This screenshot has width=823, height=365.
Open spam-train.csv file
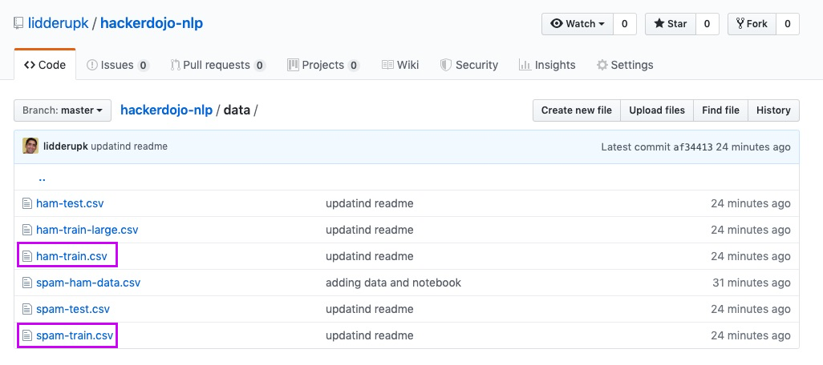click(75, 335)
